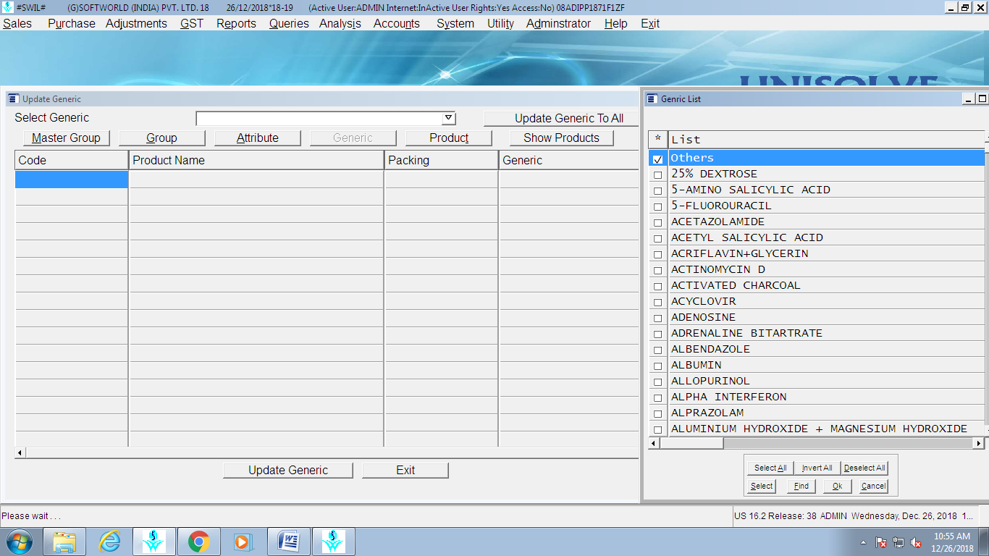The height and width of the screenshot is (556, 989).
Task: Tick the 5-FLUOROURACIL checkbox
Action: 657,206
